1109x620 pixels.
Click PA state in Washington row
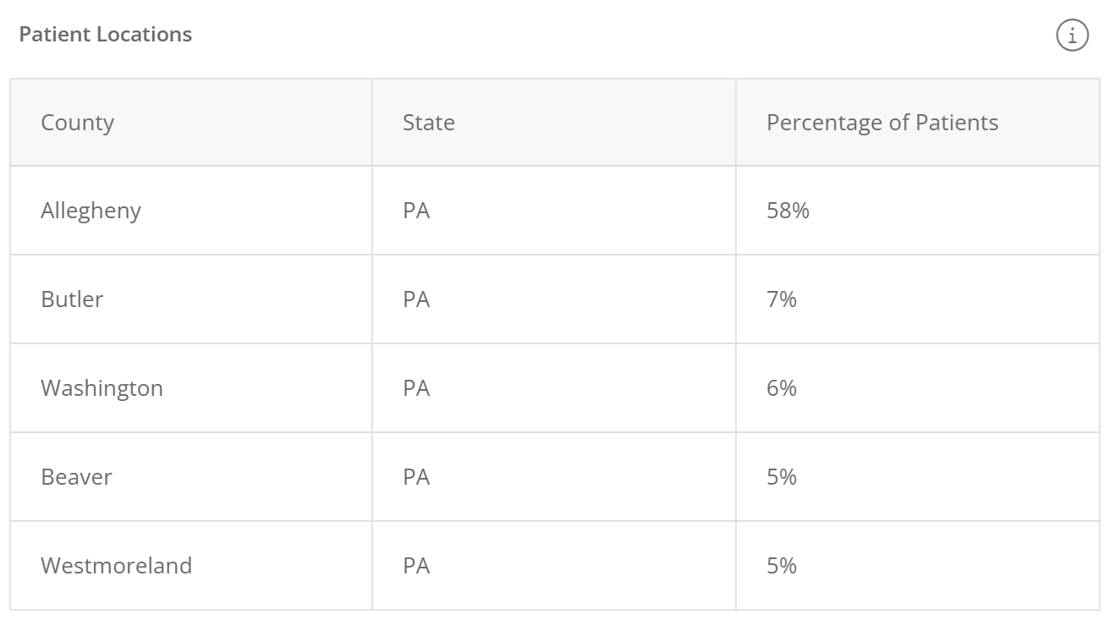pyautogui.click(x=416, y=388)
